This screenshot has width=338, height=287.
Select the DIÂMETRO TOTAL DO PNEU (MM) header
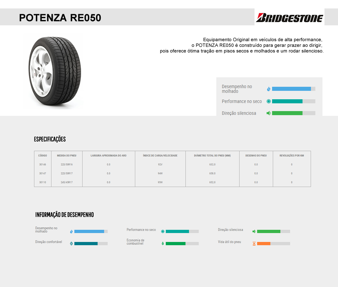[x=212, y=155]
